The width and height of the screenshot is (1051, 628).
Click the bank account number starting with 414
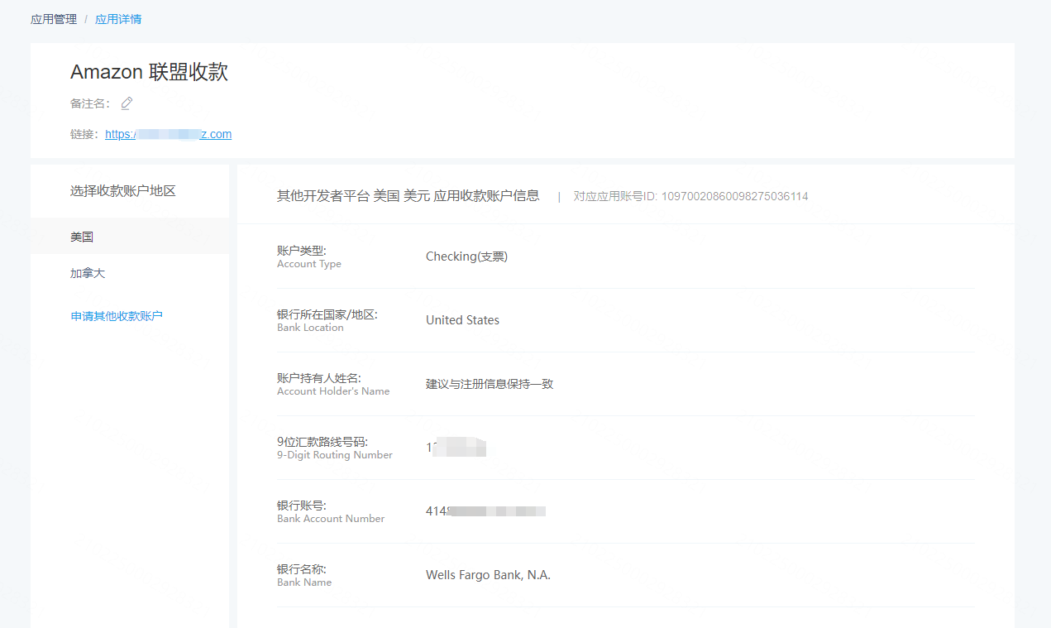485,511
